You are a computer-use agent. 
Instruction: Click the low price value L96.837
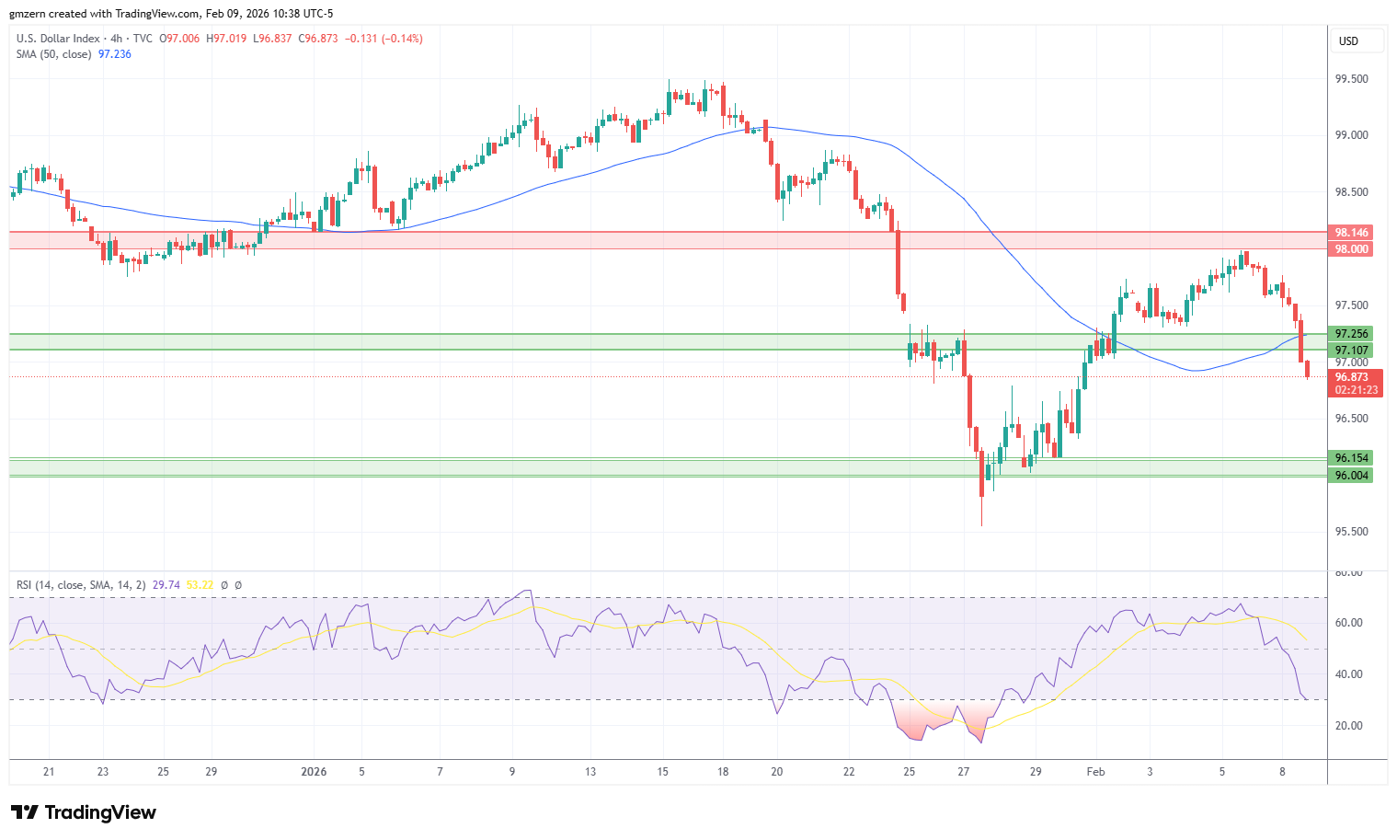click(272, 39)
